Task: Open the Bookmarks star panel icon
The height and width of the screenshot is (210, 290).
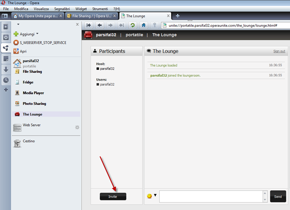Action: click(6, 27)
